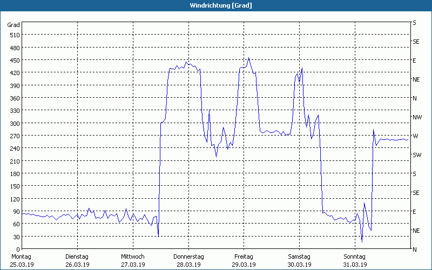Select the 90 degree axis label
Viewport: 432px width, 270px height.
(16, 212)
